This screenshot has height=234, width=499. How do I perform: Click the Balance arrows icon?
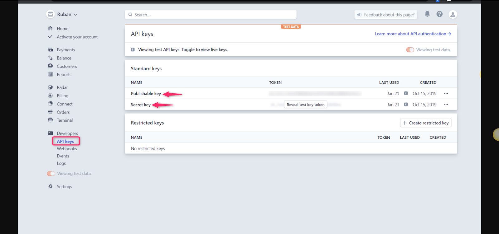[50, 58]
